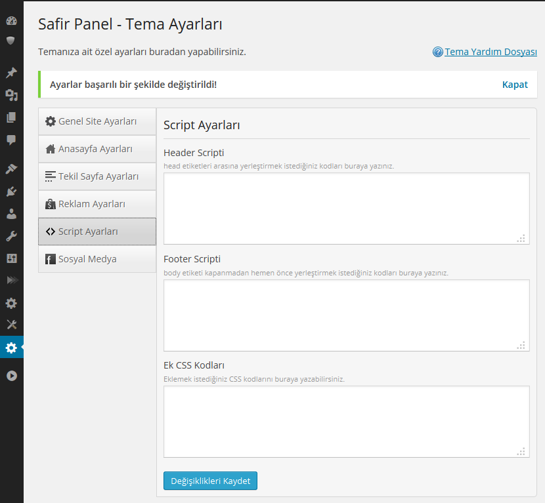Viewport: 545px width, 503px height.
Task: Open the Sosyal Medya tab
Action: [97, 259]
